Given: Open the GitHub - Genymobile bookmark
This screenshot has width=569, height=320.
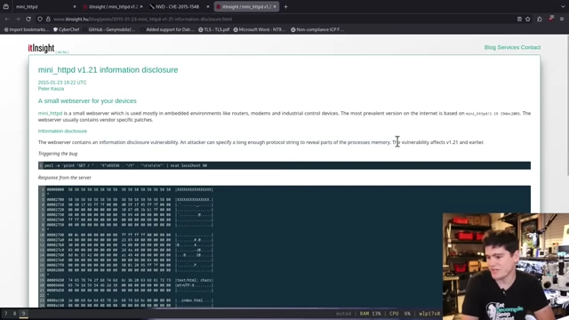Looking at the screenshot, I should tap(108, 29).
